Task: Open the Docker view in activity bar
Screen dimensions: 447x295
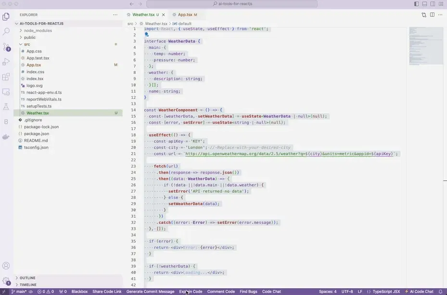Action: [6, 137]
